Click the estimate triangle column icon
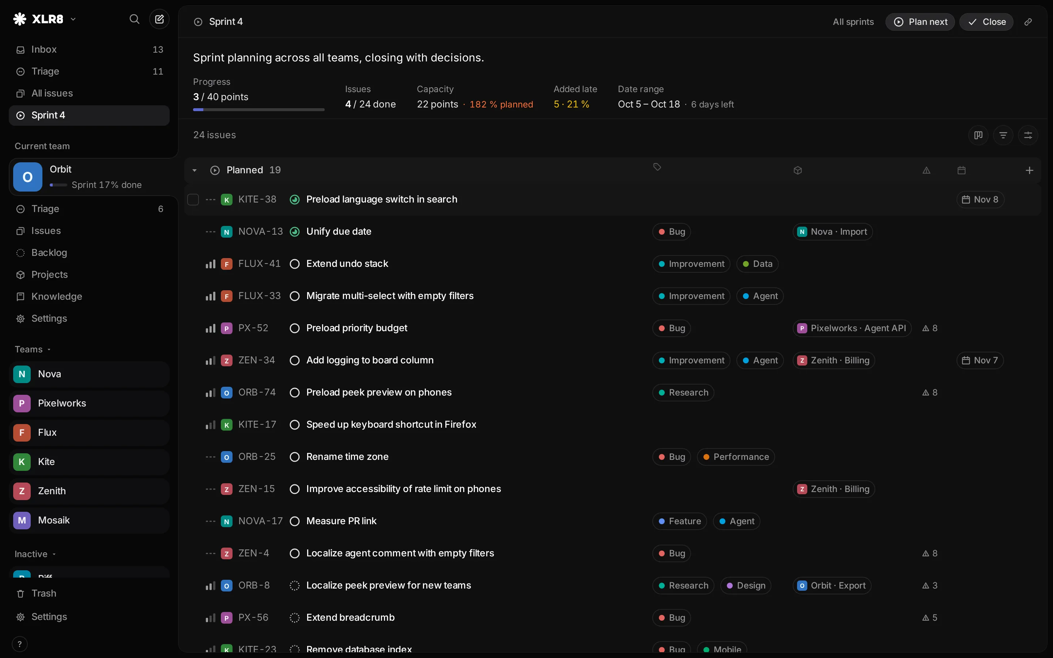Viewport: 1053px width, 658px height. click(x=926, y=170)
